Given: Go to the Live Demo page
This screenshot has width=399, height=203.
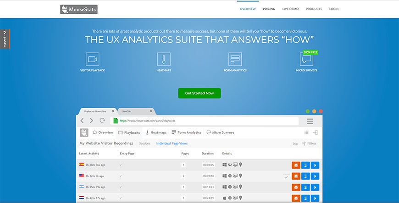Looking at the screenshot, I should coord(290,9).
